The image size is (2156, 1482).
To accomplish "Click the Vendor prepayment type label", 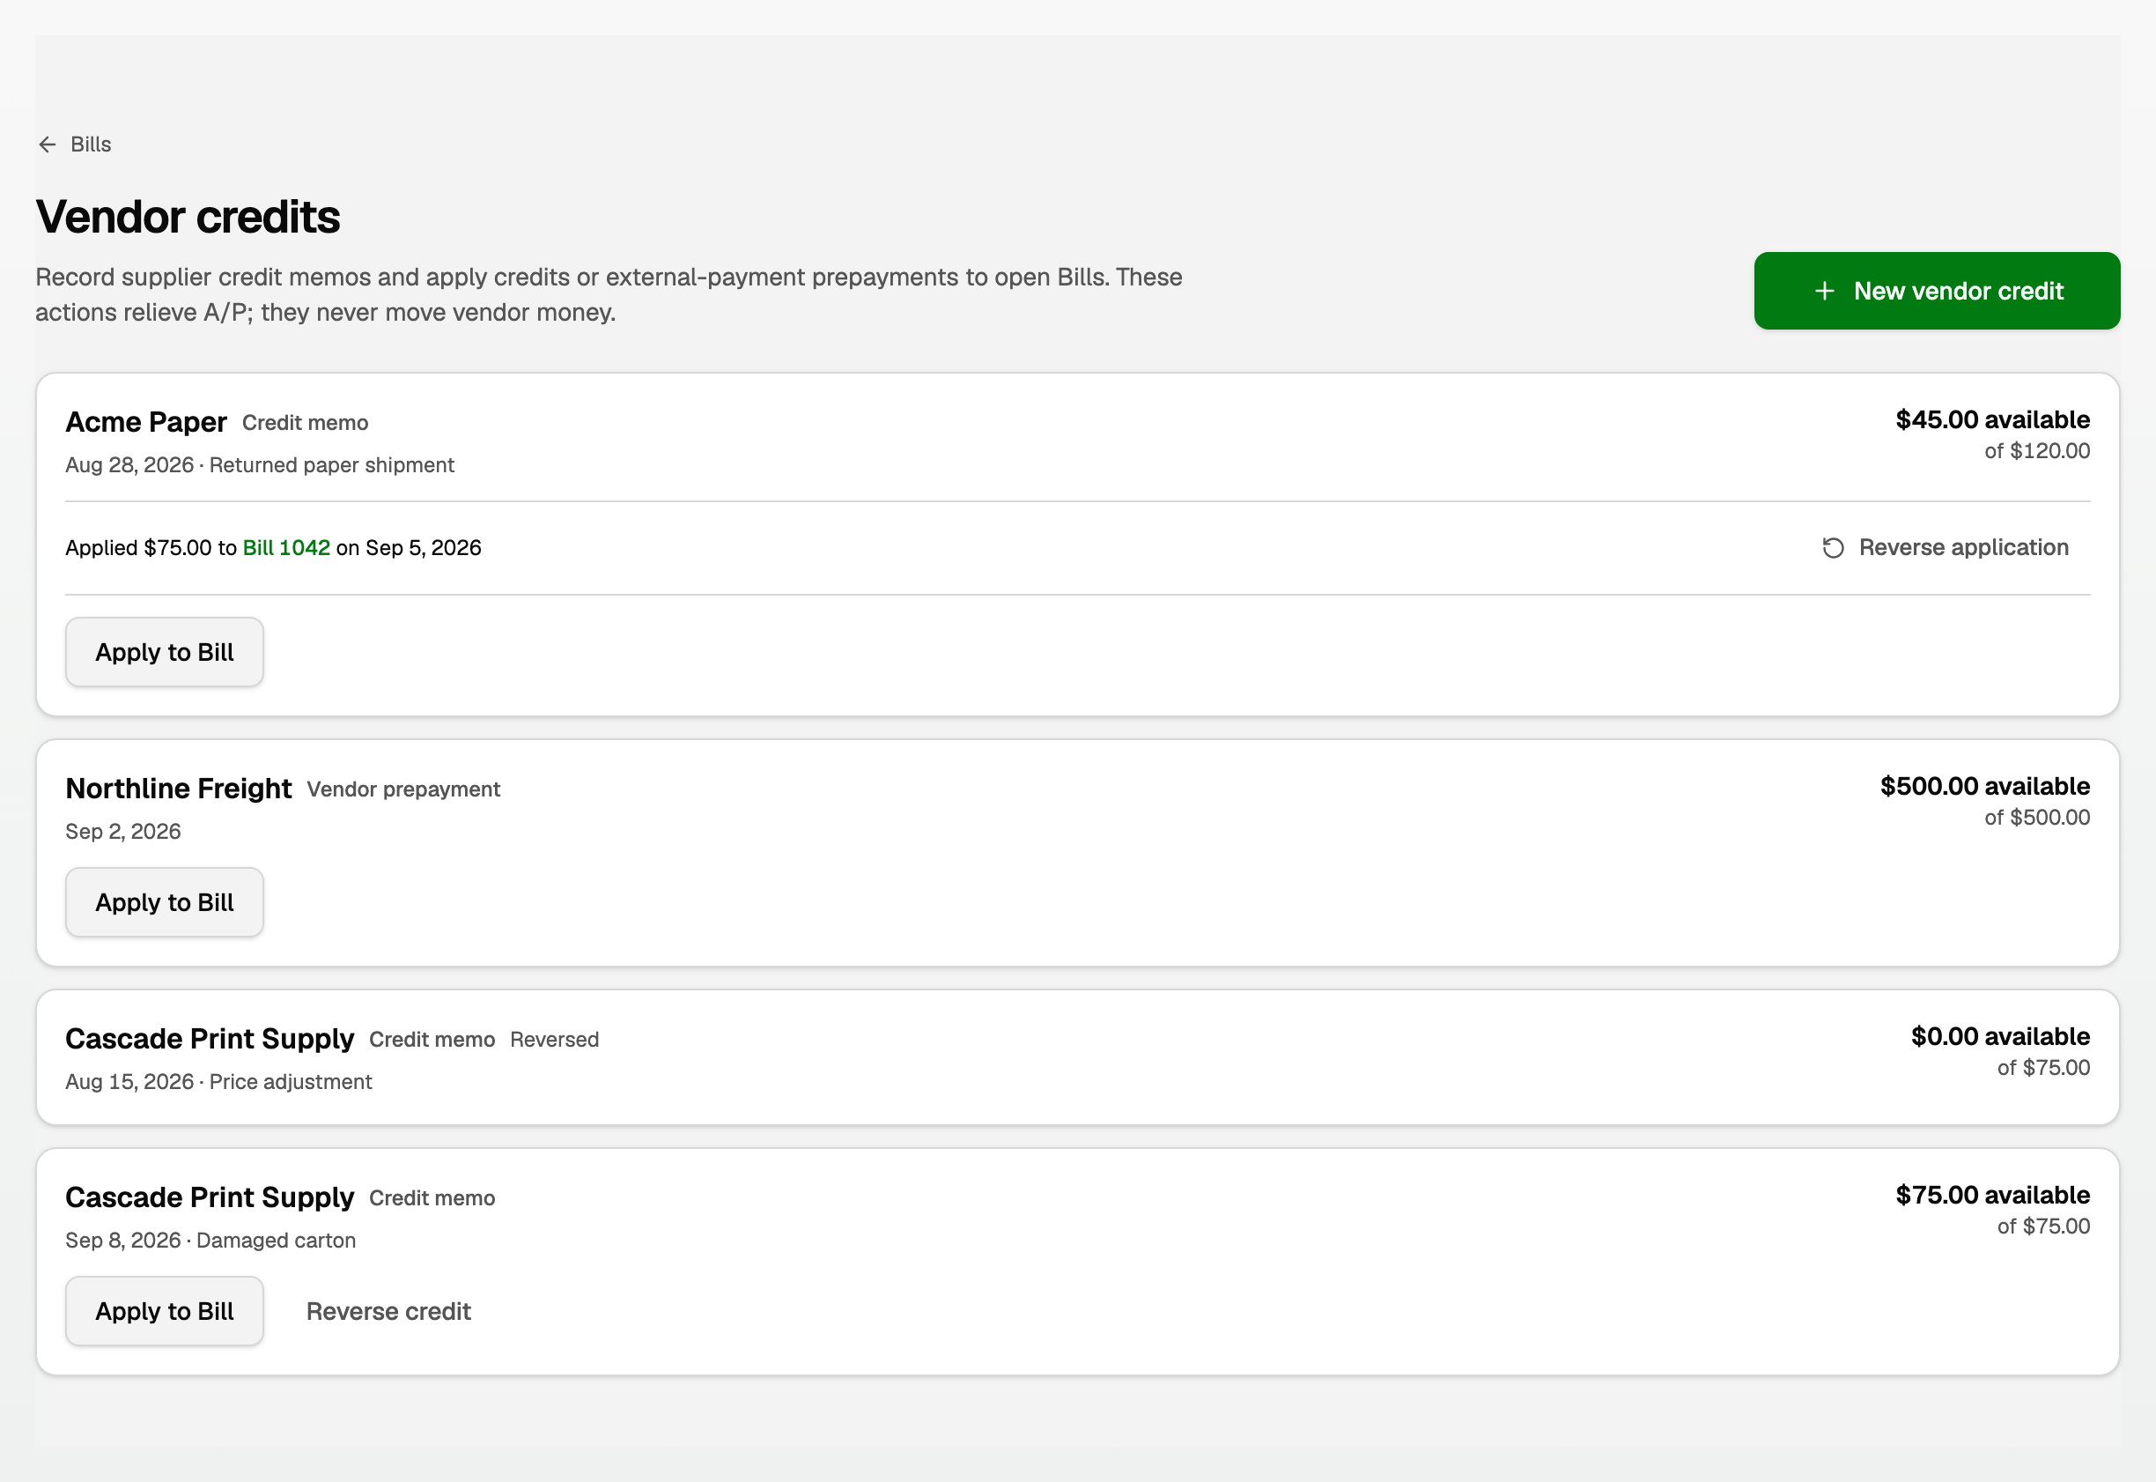I will pyautogui.click(x=402, y=789).
